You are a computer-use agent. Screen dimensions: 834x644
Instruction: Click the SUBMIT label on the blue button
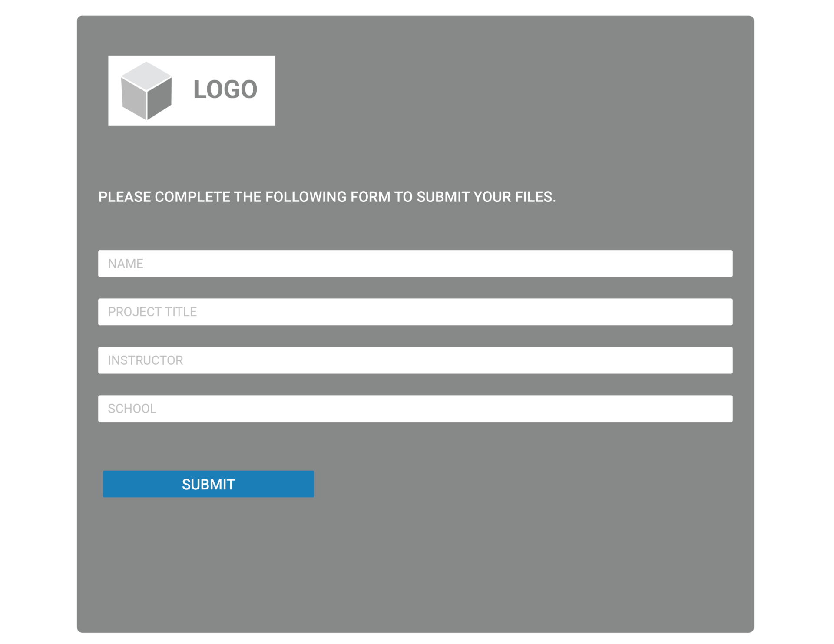208,485
